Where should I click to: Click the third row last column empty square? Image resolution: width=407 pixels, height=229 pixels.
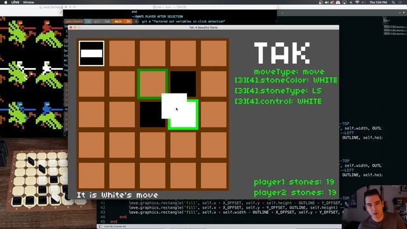pos(214,114)
